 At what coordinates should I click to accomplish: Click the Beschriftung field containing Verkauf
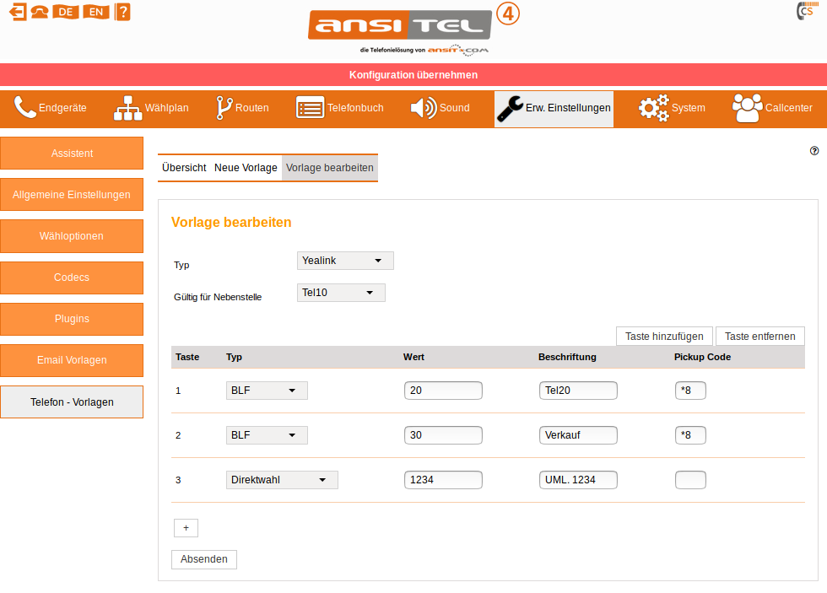(578, 435)
